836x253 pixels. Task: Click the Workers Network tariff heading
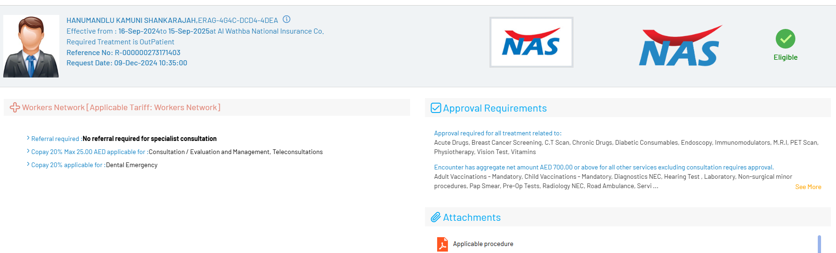(121, 108)
